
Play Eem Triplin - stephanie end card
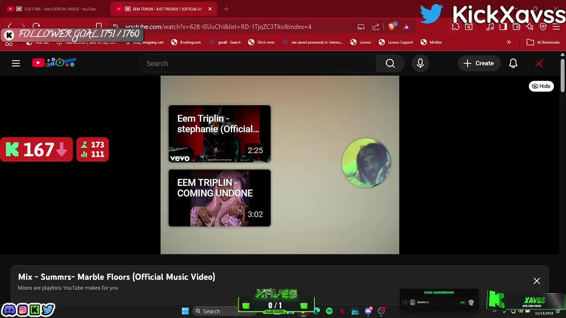219,134
